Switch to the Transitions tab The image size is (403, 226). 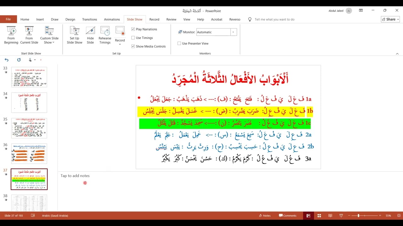90,19
